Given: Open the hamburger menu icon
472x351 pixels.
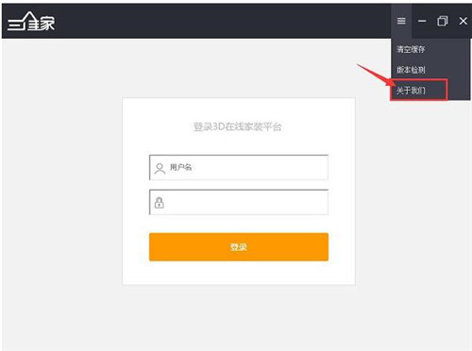Looking at the screenshot, I should pos(401,21).
